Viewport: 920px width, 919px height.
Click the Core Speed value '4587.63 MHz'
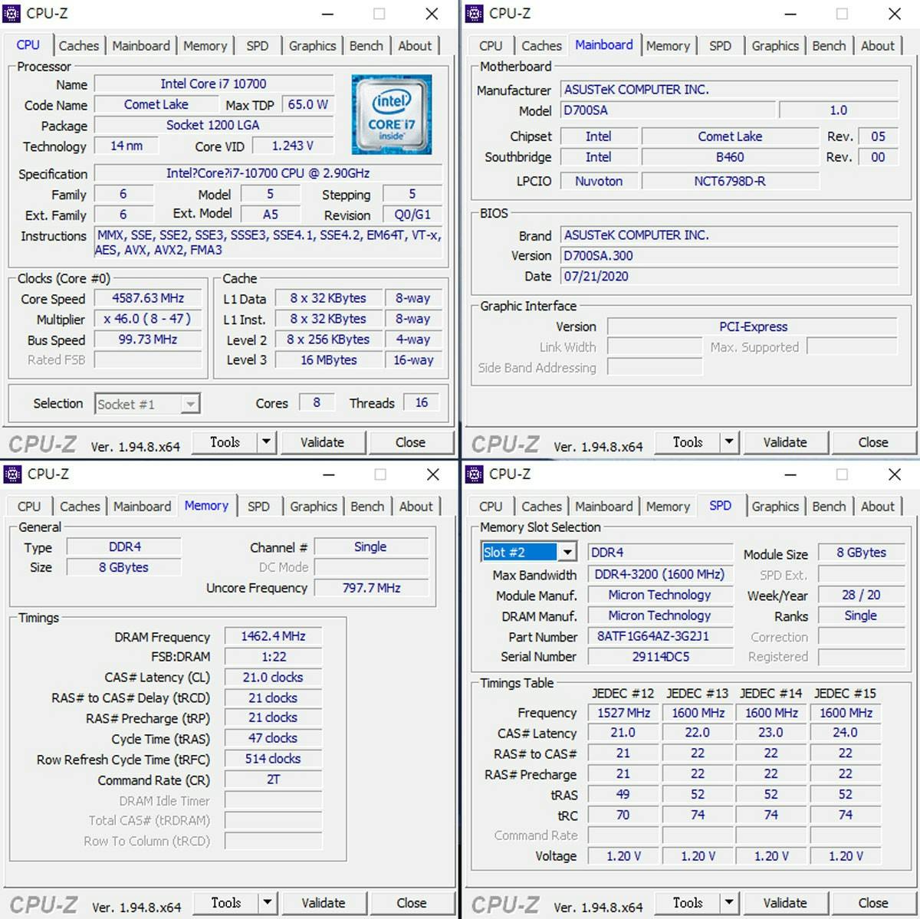tap(148, 298)
